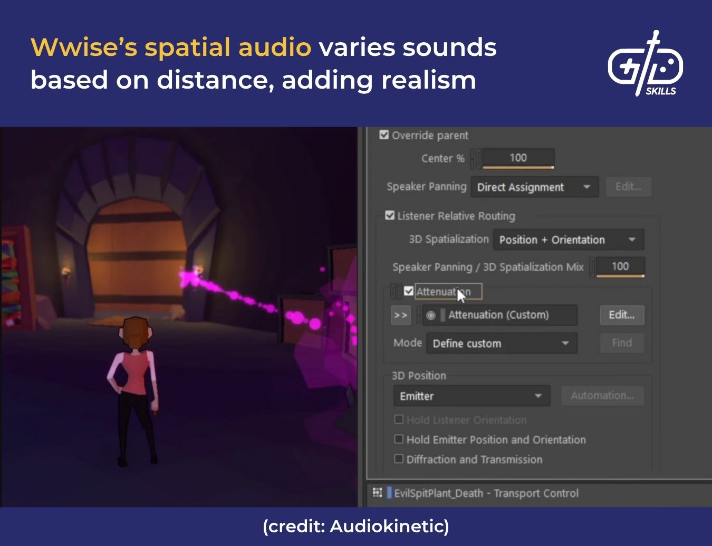Enable Diffraction and Transmission

399,459
